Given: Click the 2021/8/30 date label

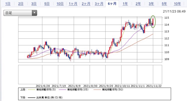Looking at the screenshot, I should click(x=90, y=86).
